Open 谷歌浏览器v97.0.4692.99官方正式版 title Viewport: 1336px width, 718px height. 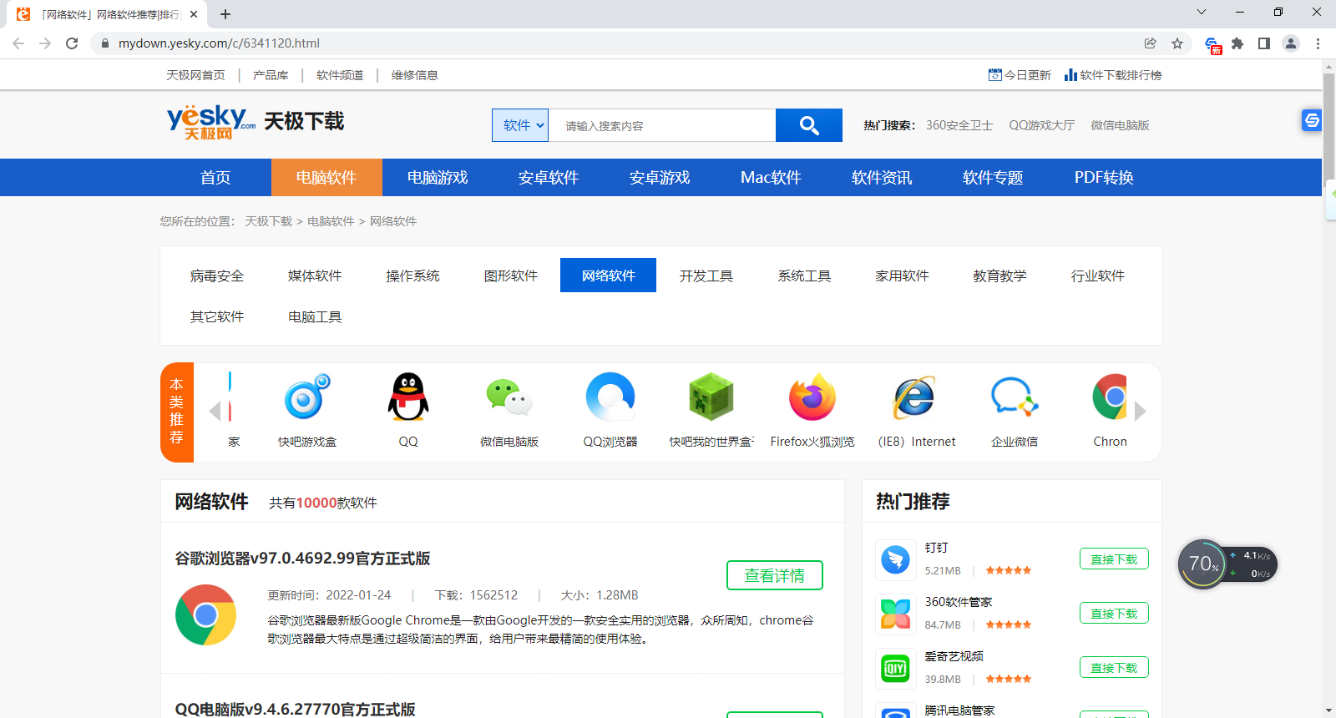pyautogui.click(x=302, y=559)
